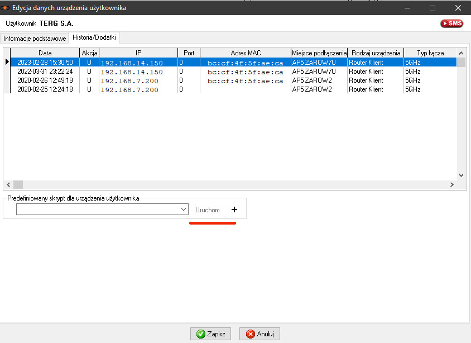Image resolution: width=471 pixels, height=343 pixels.
Task: Click the red SMS icon
Action: point(451,23)
